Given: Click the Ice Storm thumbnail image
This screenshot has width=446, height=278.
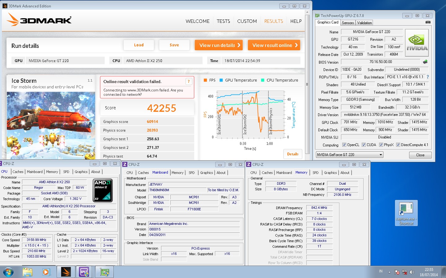Looking at the screenshot, I should [x=51, y=125].
